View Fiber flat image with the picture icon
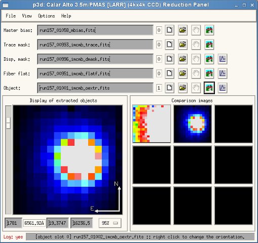This screenshot has height=243, width=258. pyautogui.click(x=209, y=73)
